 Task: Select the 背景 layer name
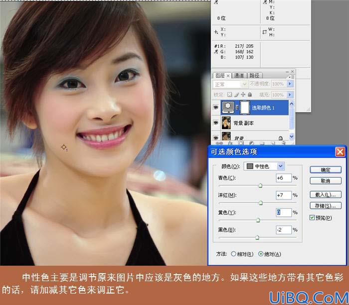coord(239,138)
